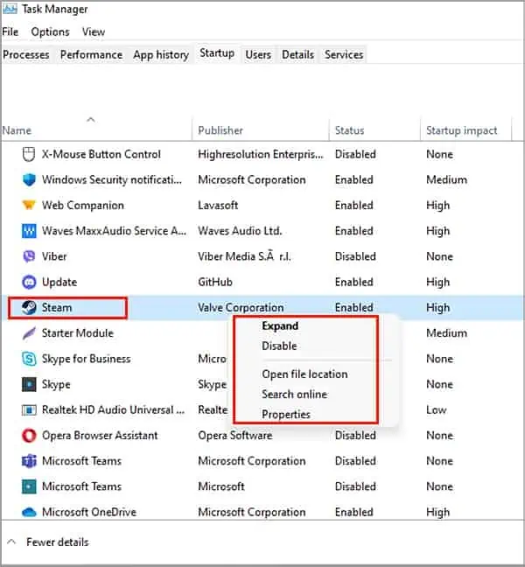The height and width of the screenshot is (567, 525).
Task: Sort by the Name column header
Action: tap(17, 130)
